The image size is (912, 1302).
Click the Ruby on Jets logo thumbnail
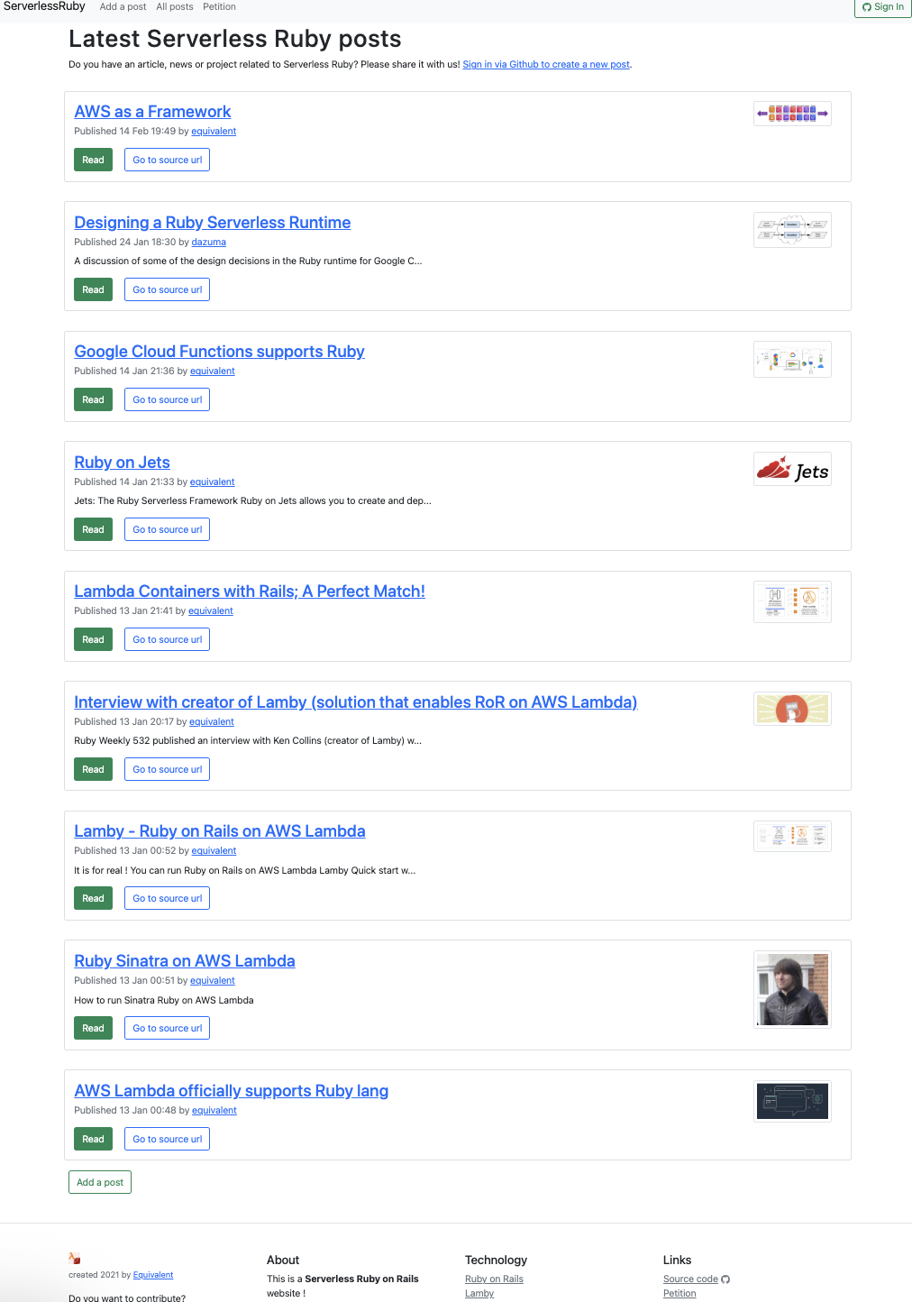coord(792,470)
